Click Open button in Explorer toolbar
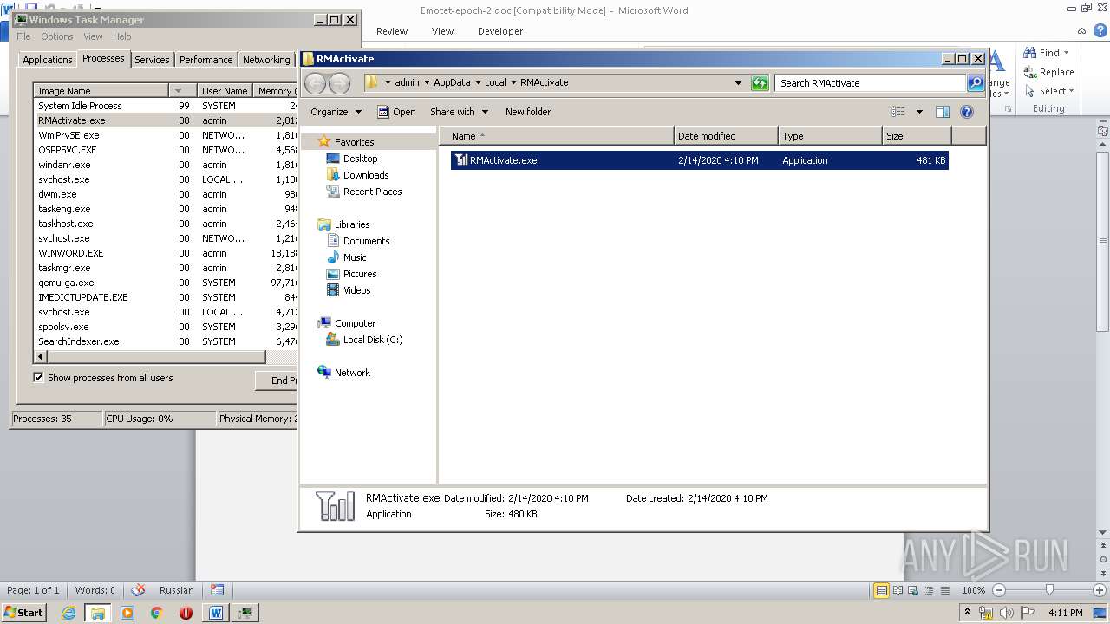The height and width of the screenshot is (624, 1110). coord(396,112)
